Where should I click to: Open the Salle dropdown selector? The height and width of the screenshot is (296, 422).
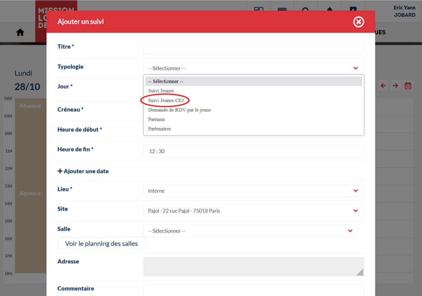coord(251,231)
